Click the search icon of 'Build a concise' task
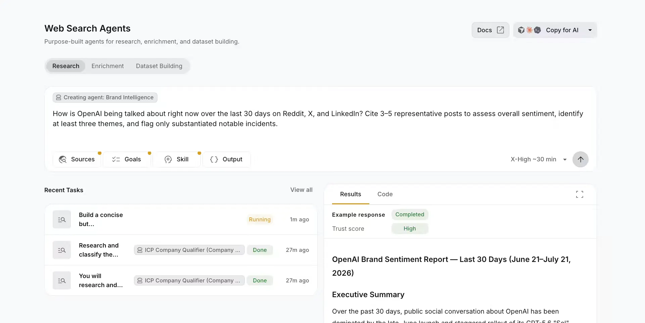 [x=62, y=219]
